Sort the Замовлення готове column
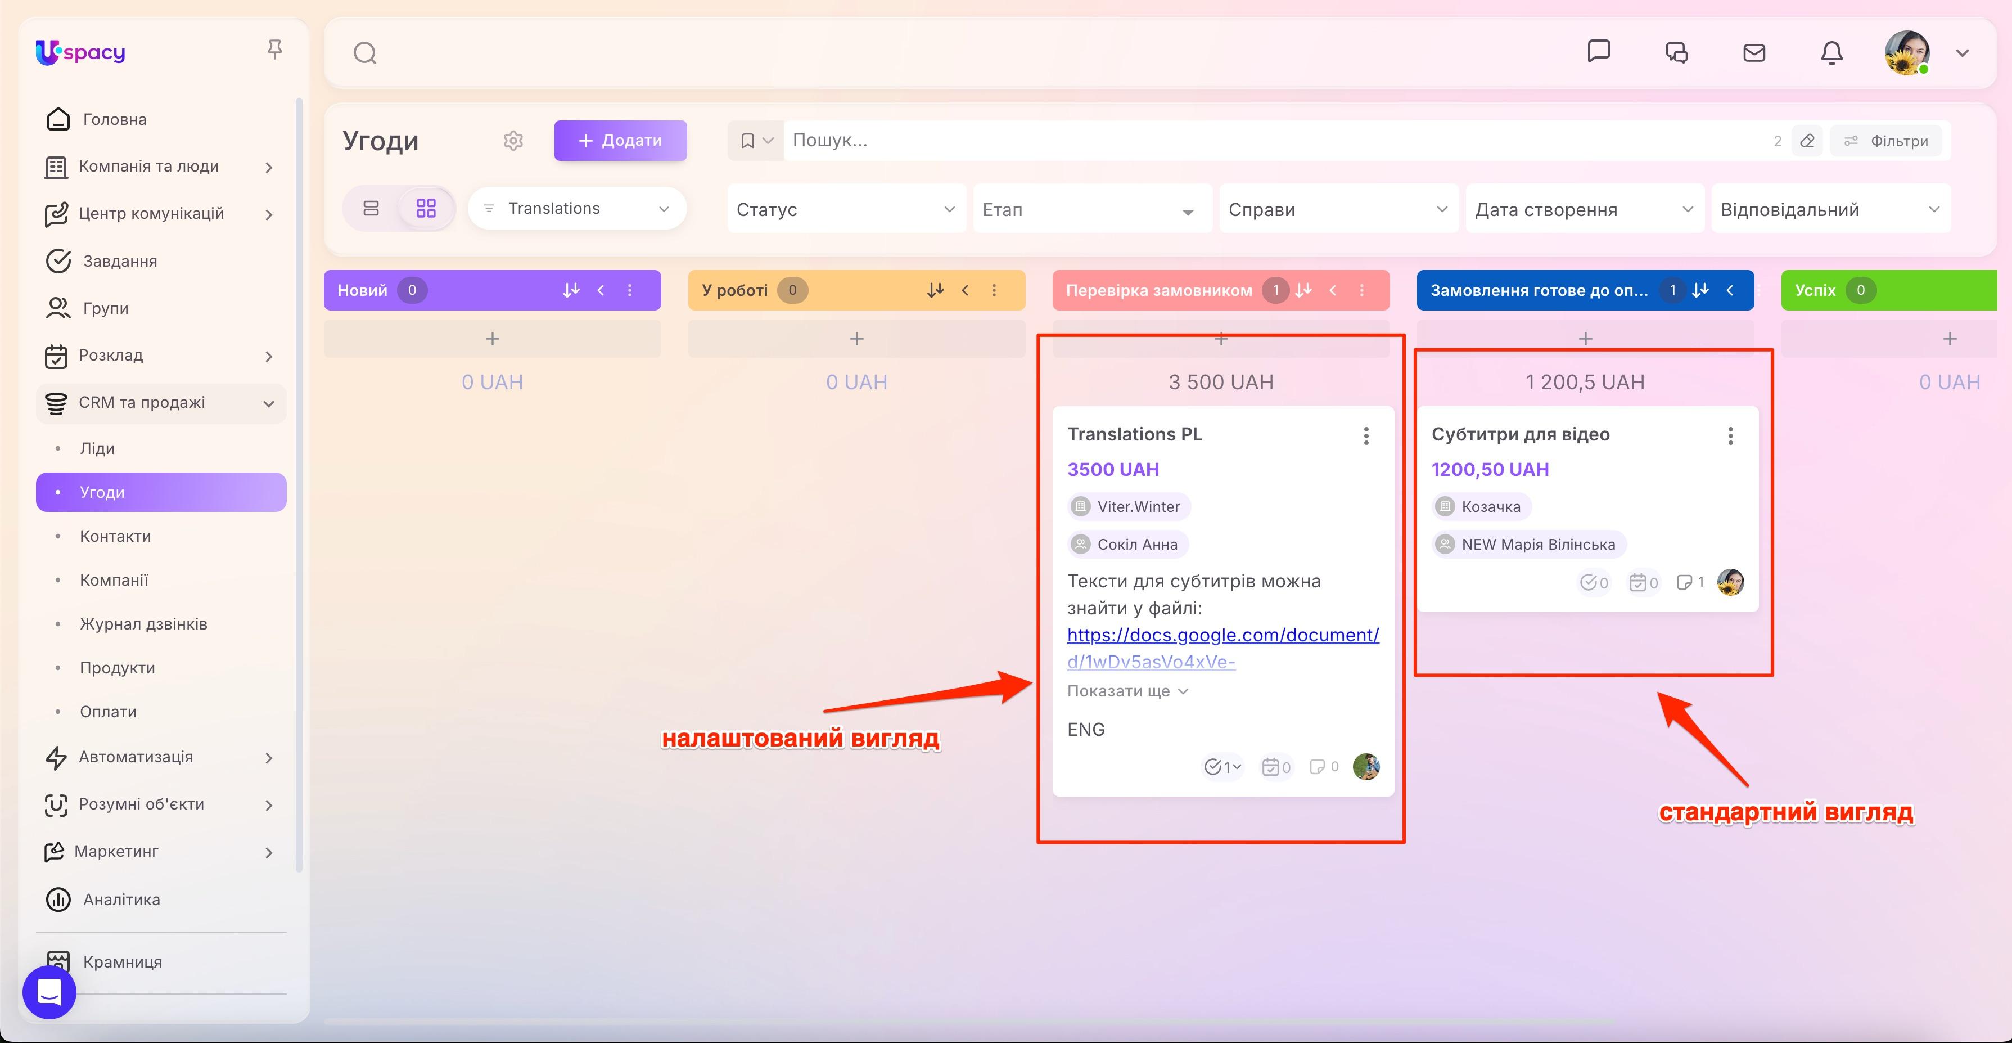This screenshot has width=2012, height=1043. point(1699,290)
